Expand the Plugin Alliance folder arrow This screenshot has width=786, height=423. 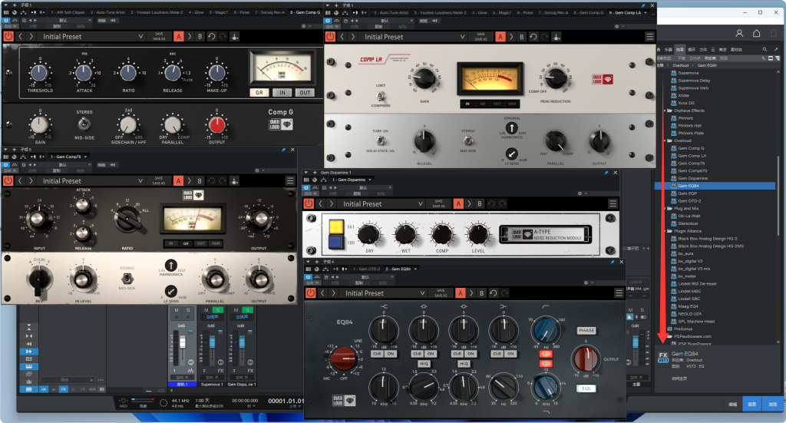coord(664,231)
